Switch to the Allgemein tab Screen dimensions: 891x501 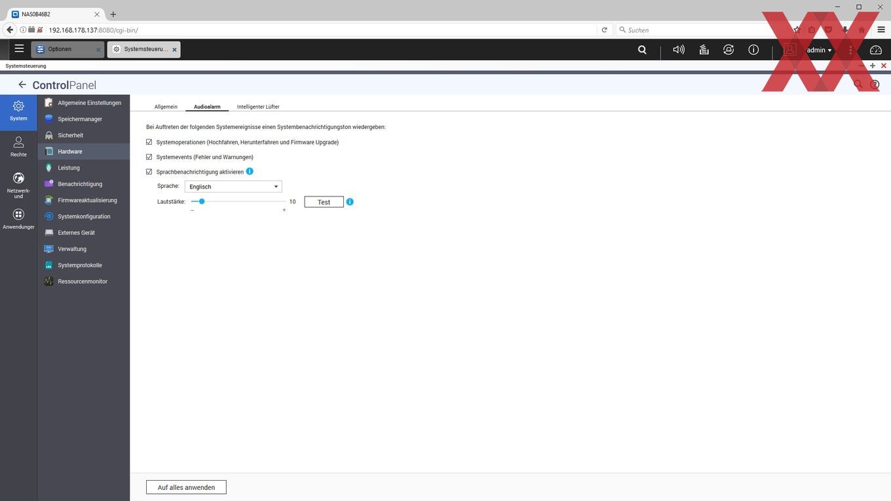coord(166,107)
